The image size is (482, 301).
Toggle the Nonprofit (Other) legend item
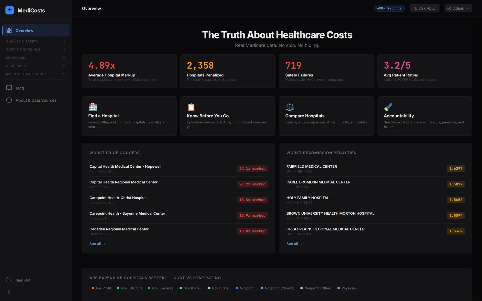pyautogui.click(x=316, y=288)
